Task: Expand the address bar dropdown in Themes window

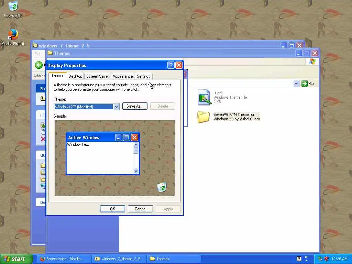Action: (x=296, y=84)
